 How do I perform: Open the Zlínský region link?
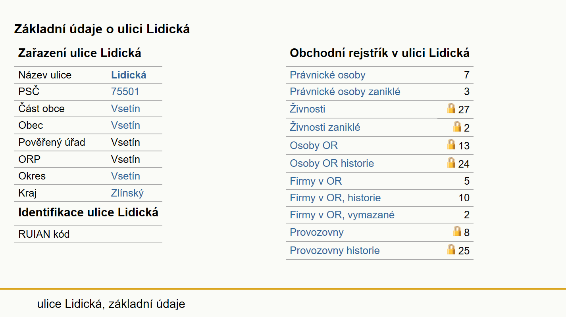point(127,193)
